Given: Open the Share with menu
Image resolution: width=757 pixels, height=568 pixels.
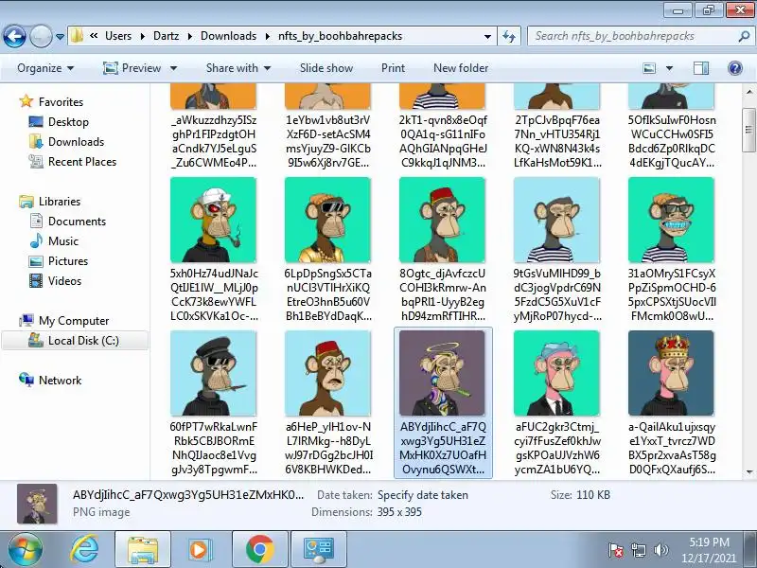Looking at the screenshot, I should click(x=238, y=68).
